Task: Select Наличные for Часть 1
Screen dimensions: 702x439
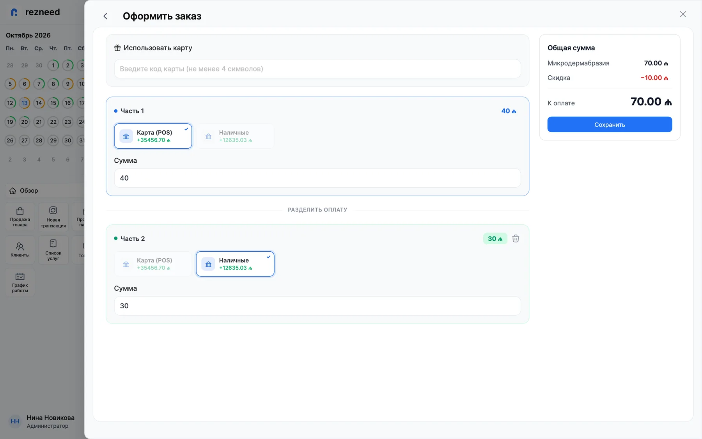Action: point(235,136)
